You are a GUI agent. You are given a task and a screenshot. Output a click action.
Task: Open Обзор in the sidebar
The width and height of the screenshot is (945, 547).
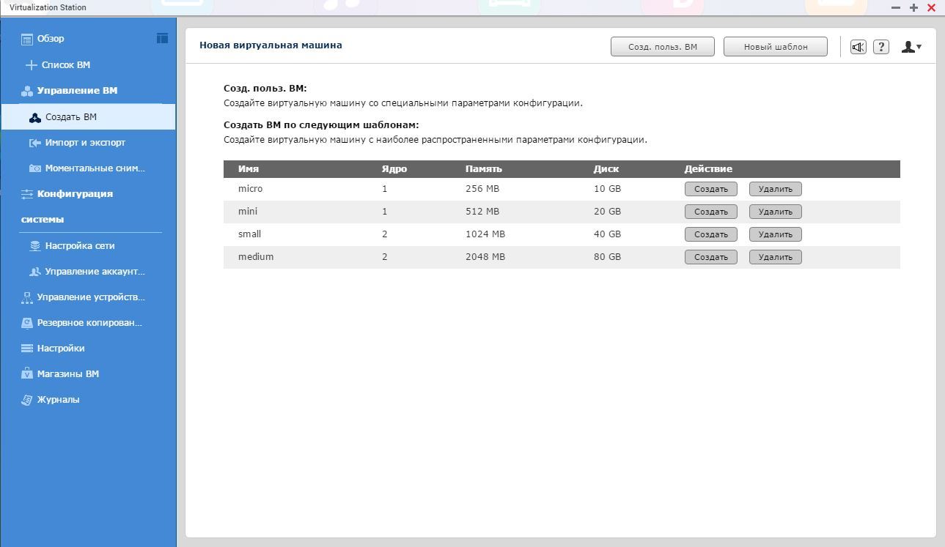pos(51,39)
